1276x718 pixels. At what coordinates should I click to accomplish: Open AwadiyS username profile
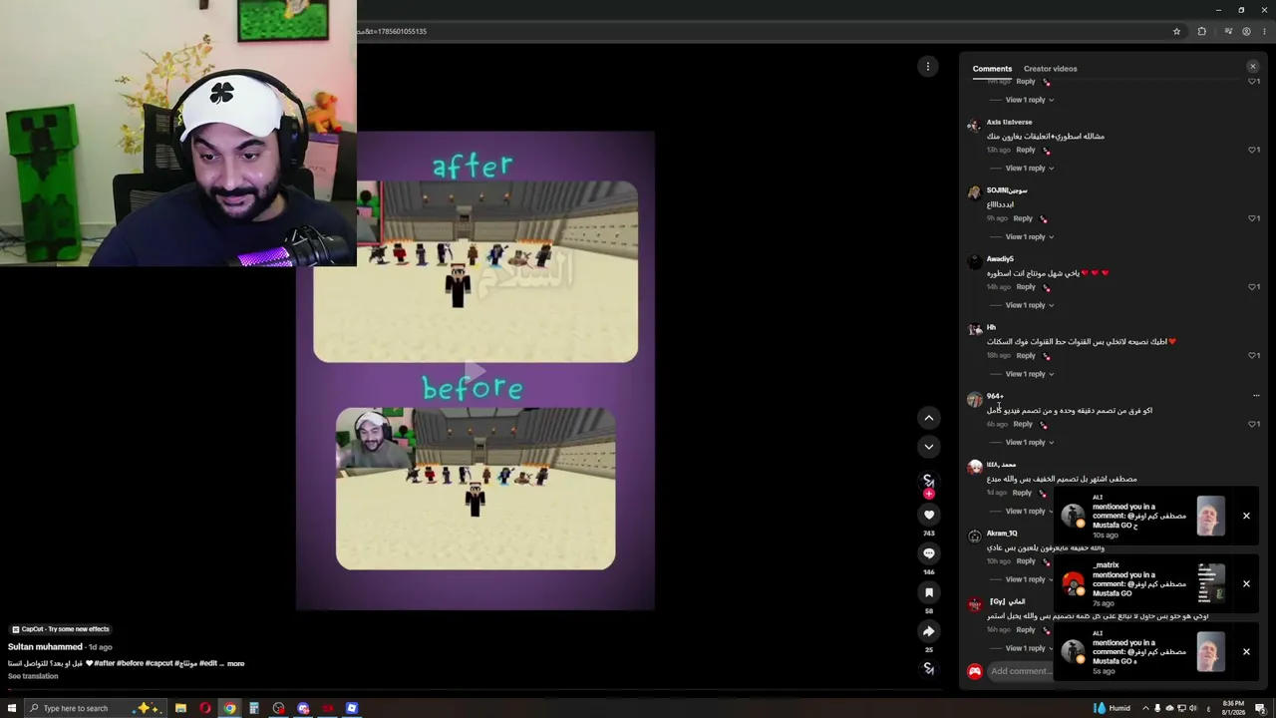1000,259
